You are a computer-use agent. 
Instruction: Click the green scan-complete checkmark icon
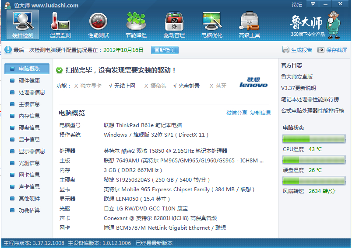coord(59,70)
